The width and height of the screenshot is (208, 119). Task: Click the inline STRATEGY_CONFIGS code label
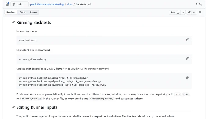point(31,99)
